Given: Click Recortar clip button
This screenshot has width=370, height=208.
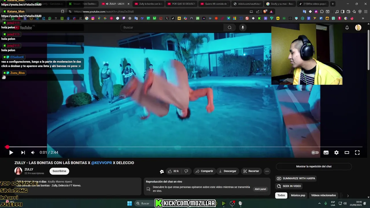Looking at the screenshot, I should click(251, 171).
